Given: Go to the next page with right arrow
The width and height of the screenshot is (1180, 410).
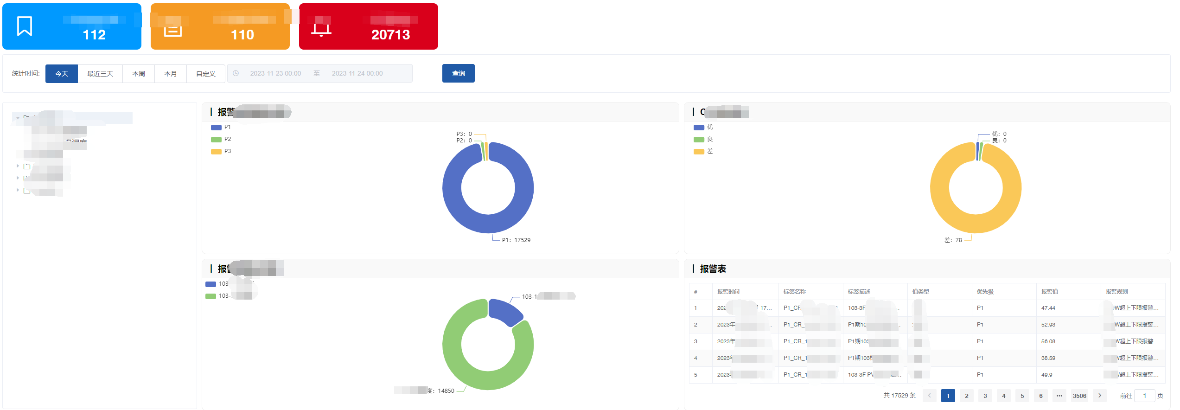Looking at the screenshot, I should 1100,396.
